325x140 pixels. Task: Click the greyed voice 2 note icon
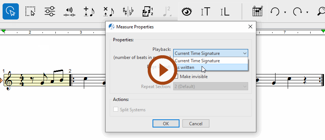(167, 11)
